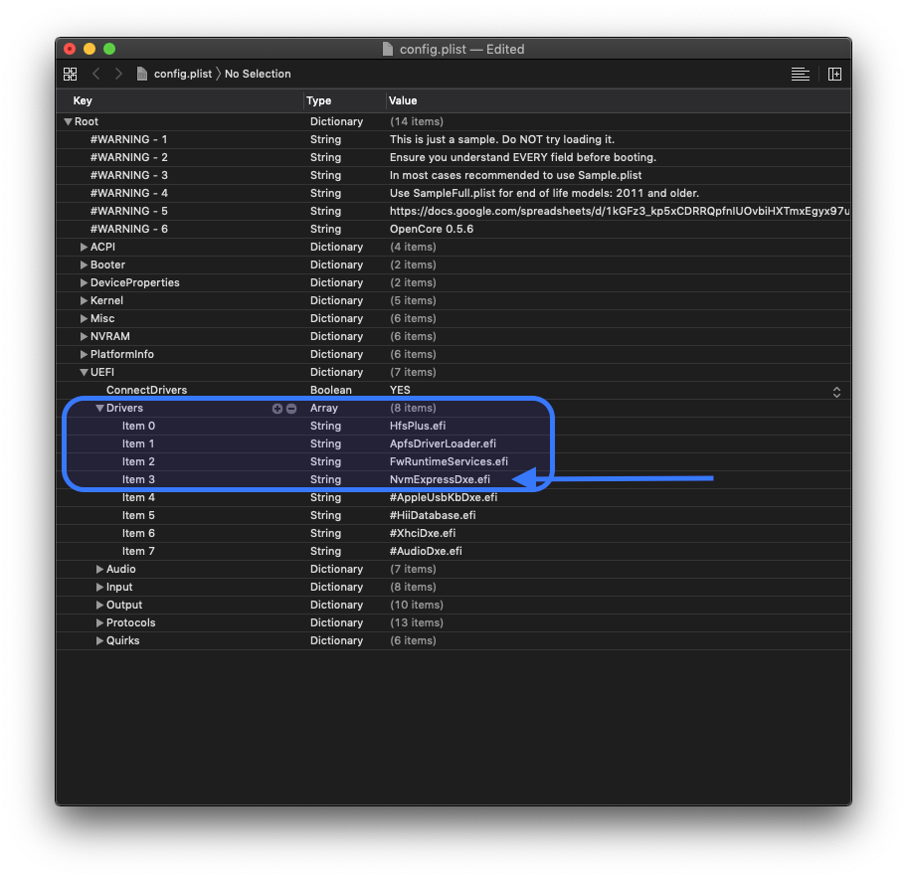
Task: Click the config.plist file icon in breadcrumb
Action: click(142, 74)
